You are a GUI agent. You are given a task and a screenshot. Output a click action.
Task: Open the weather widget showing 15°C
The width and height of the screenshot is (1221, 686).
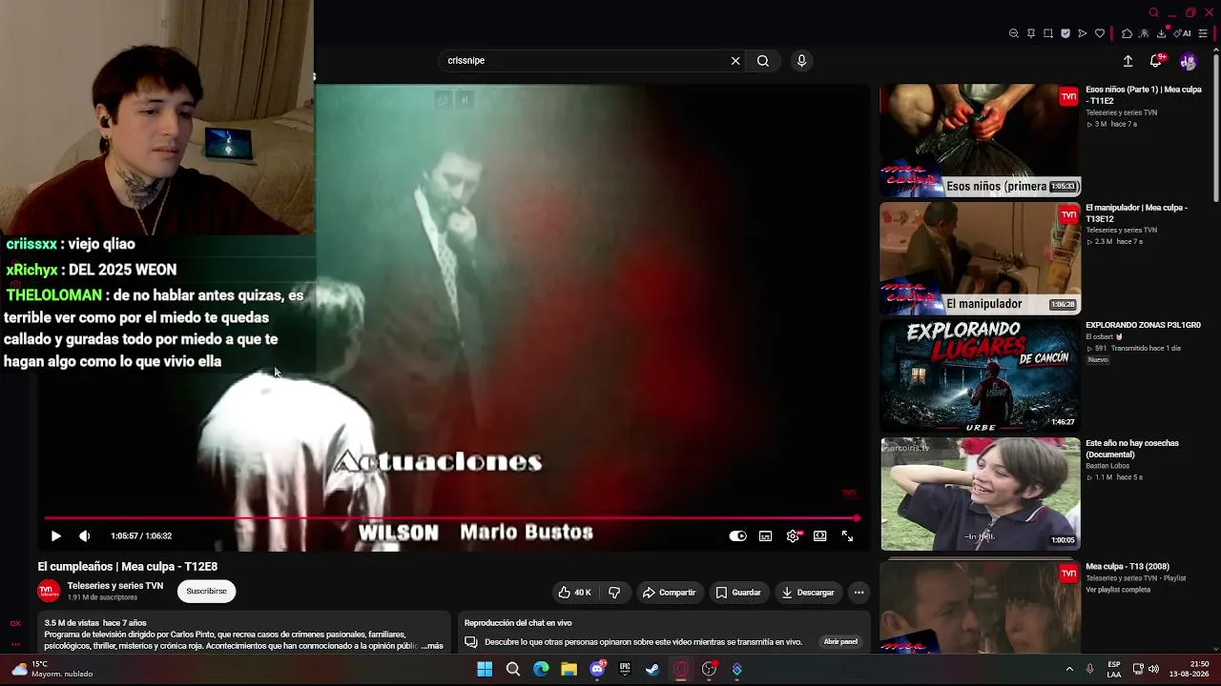[x=52, y=669]
